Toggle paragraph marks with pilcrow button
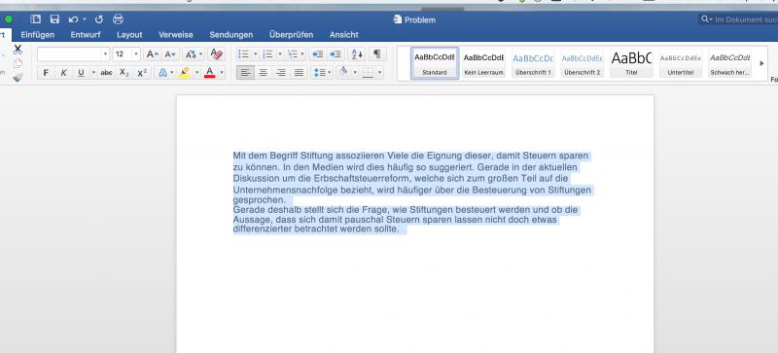This screenshot has width=778, height=353. (377, 54)
